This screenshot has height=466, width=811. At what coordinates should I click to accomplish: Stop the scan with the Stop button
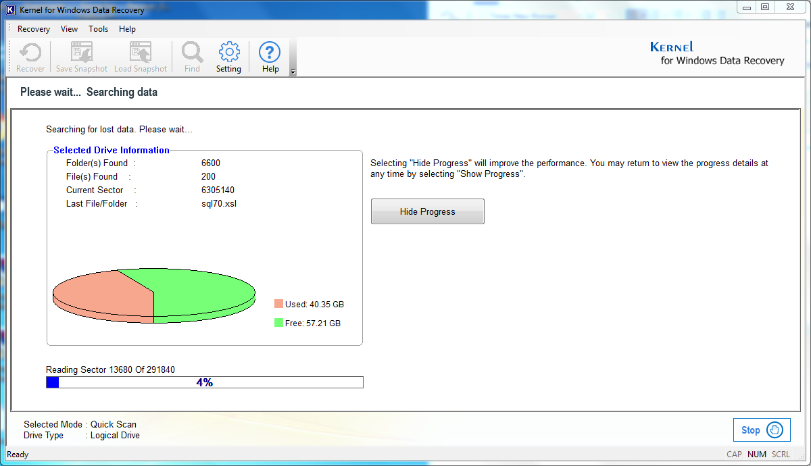(x=762, y=430)
